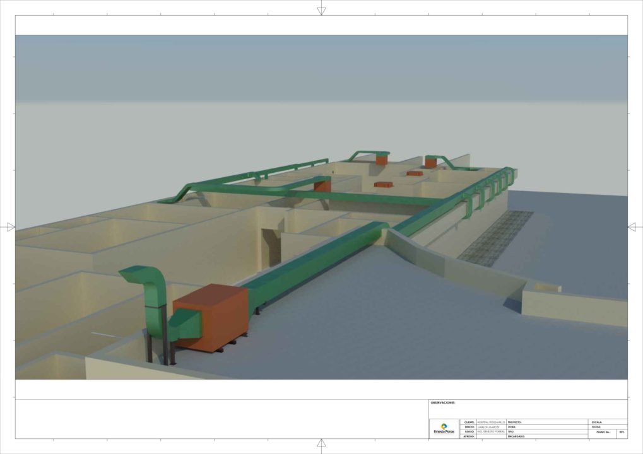Click the DIBUJO field with drafter name
Screen dimensions: 643x454
coord(491,427)
